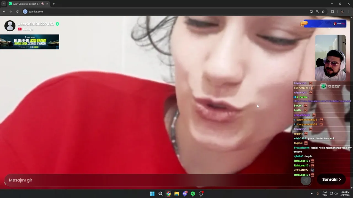The image size is (353, 198).
Task: Open the zoom magnifier icon in address bar
Action: pos(317,12)
